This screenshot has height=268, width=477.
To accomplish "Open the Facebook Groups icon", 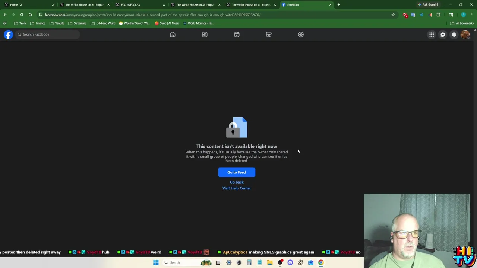I will point(301,35).
